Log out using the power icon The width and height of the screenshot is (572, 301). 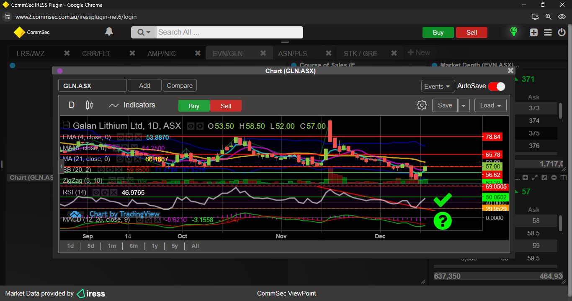pyautogui.click(x=562, y=32)
